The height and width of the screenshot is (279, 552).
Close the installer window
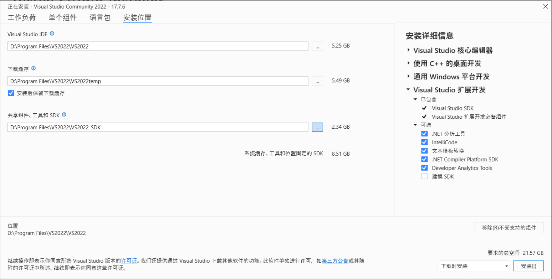[x=545, y=7]
